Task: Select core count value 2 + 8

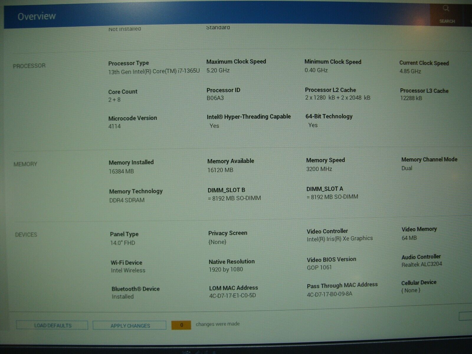Action: [114, 100]
